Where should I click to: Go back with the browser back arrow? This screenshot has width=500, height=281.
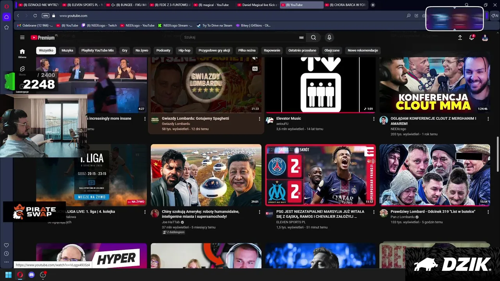pos(18,16)
